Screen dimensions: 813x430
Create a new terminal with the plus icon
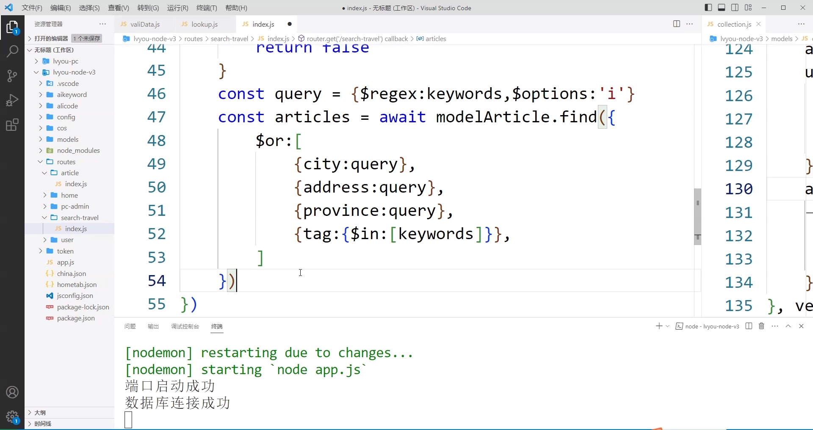(659, 326)
